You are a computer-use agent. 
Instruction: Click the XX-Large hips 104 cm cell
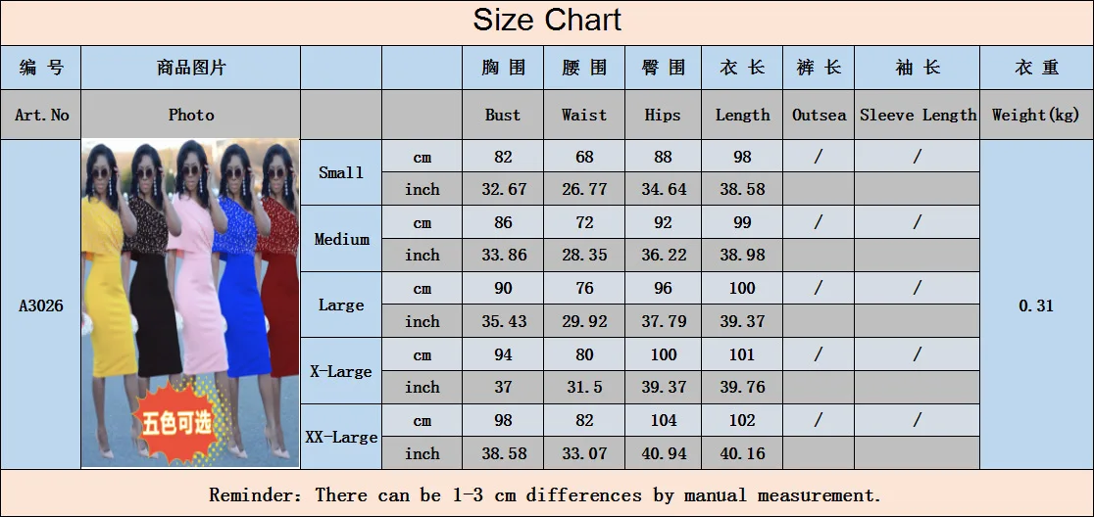coord(663,420)
